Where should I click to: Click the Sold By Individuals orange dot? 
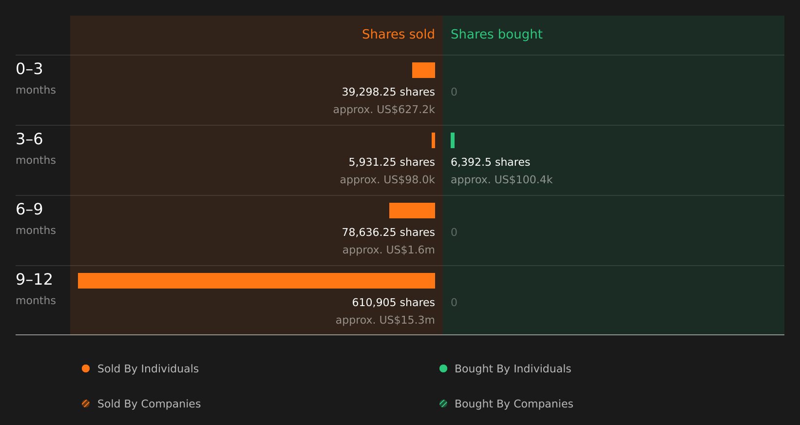(x=86, y=368)
